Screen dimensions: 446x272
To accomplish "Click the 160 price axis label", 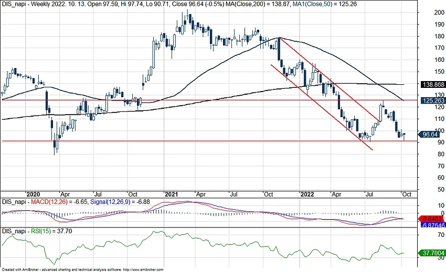I will pyautogui.click(x=439, y=60).
